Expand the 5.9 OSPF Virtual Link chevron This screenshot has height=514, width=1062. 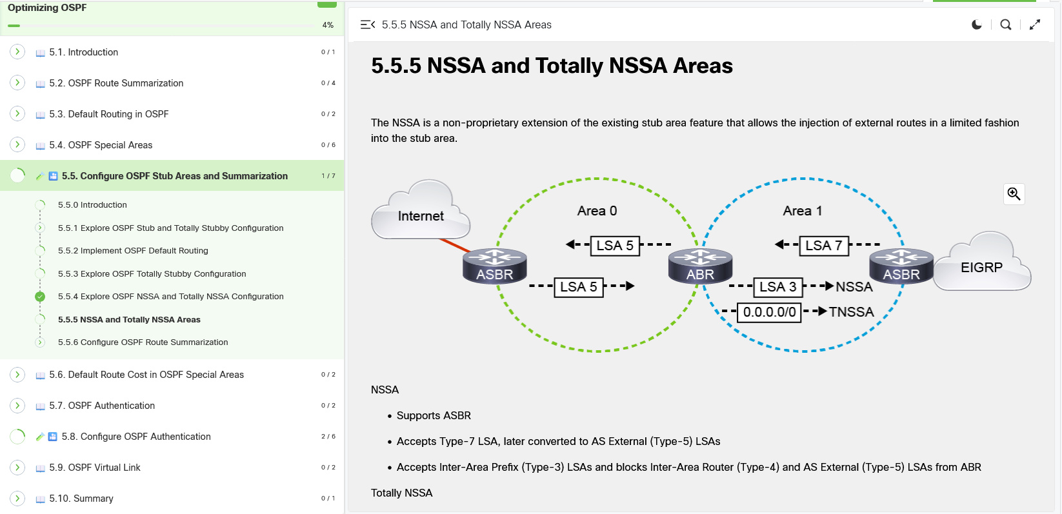(x=17, y=467)
